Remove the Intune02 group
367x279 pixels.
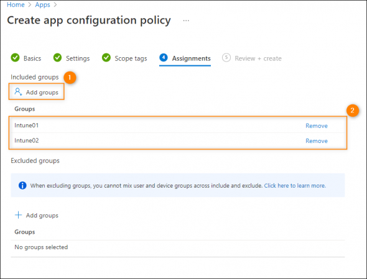pos(317,141)
